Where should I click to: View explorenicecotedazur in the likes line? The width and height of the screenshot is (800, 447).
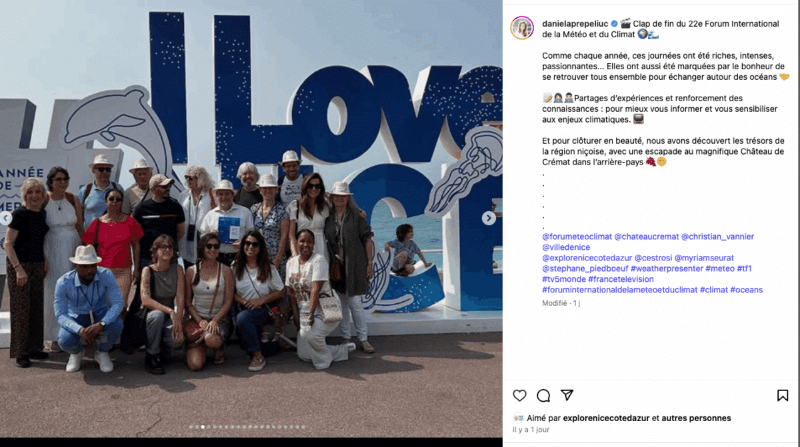[x=606, y=418]
